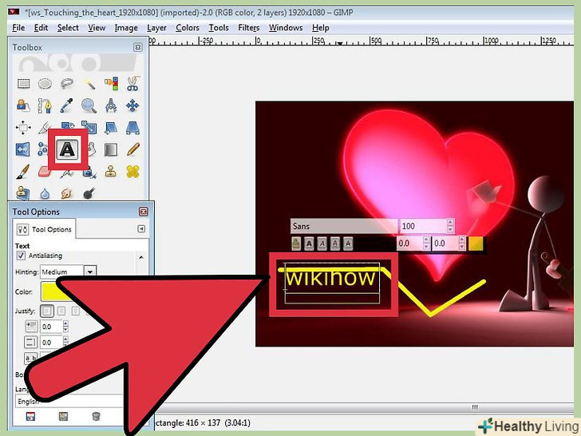
Task: Toggle strikethrough in on-canvas text toolbar
Action: [x=348, y=244]
